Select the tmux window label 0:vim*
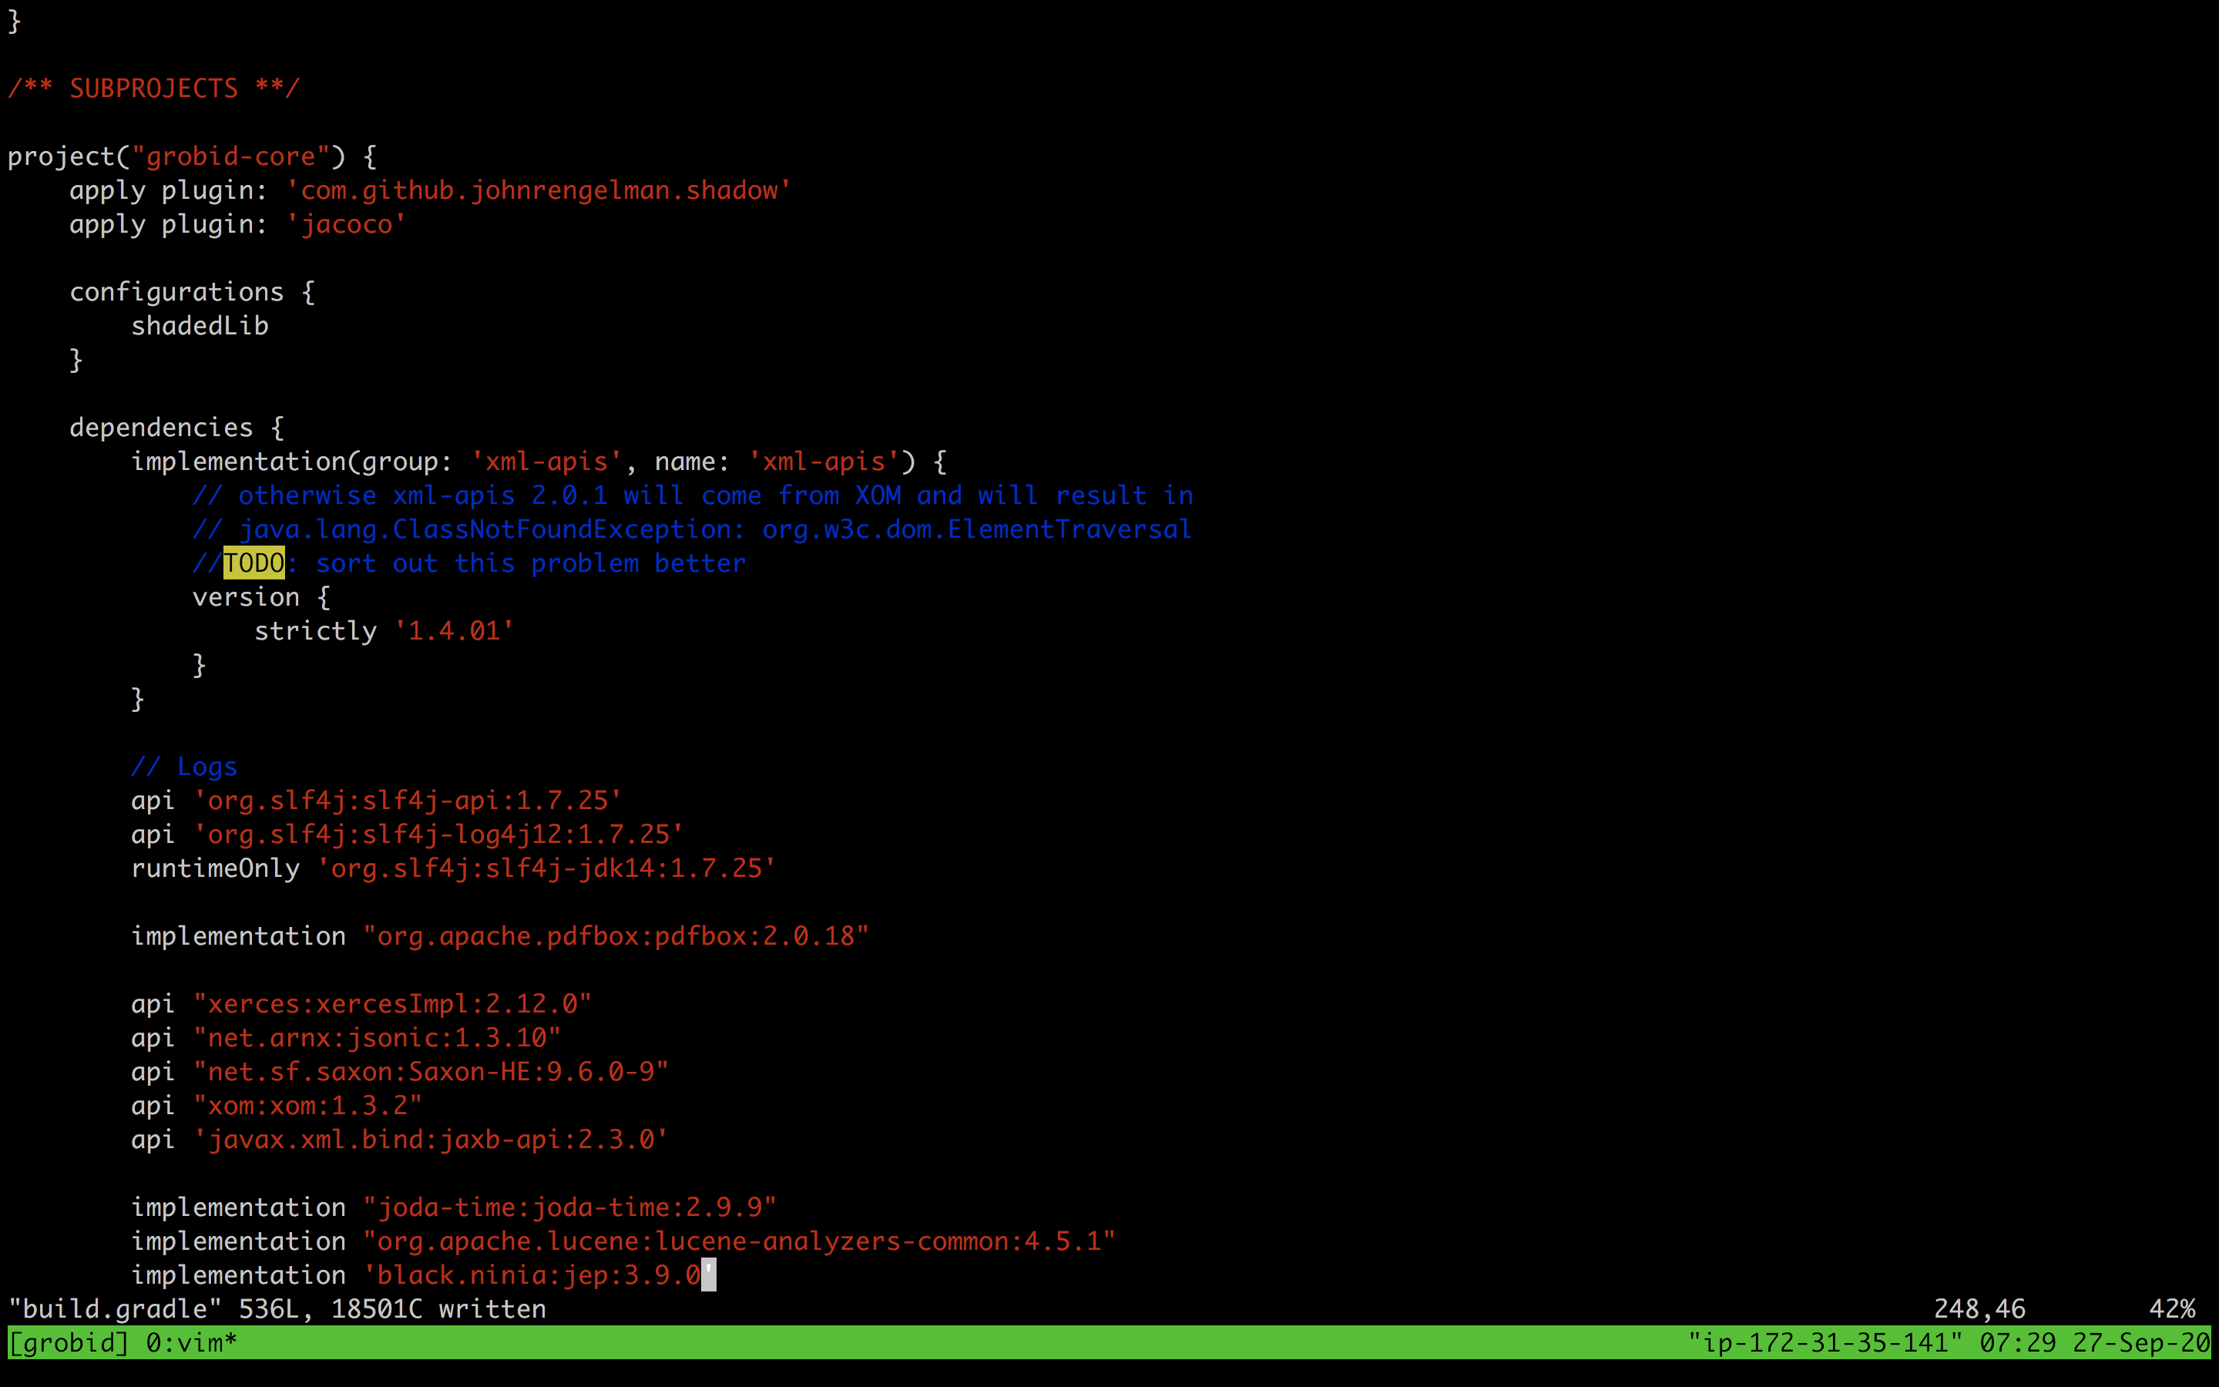The width and height of the screenshot is (2219, 1387). (x=192, y=1342)
